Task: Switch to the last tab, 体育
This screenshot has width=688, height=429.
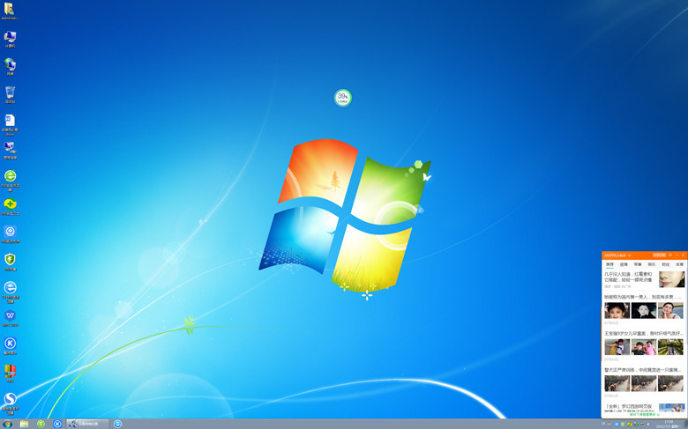Action: pyautogui.click(x=680, y=264)
